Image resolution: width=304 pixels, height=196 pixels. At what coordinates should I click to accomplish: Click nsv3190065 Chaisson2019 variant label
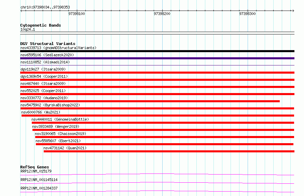pos(60,134)
